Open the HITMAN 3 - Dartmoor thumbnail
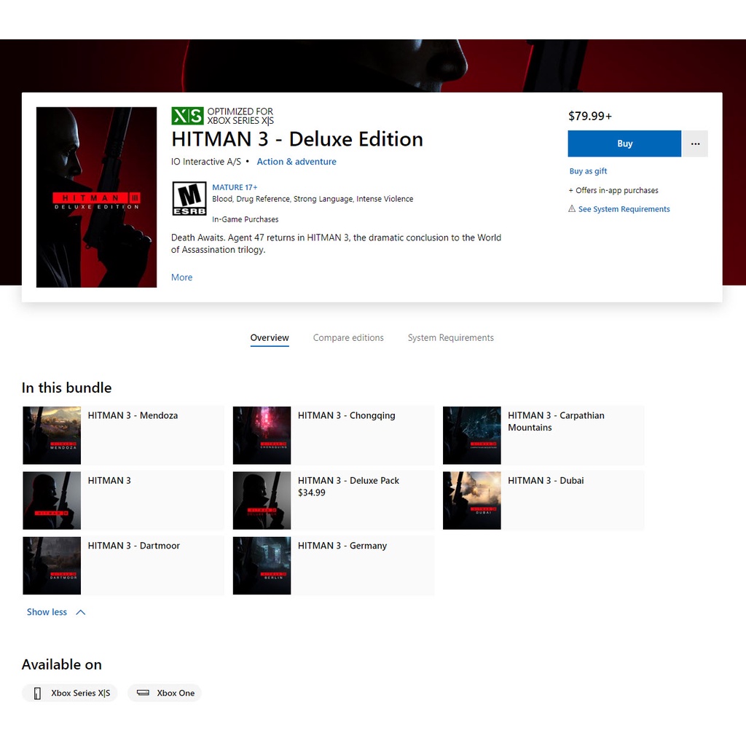The width and height of the screenshot is (746, 746). tap(52, 565)
